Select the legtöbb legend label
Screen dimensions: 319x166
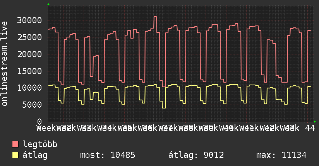coord(40,145)
